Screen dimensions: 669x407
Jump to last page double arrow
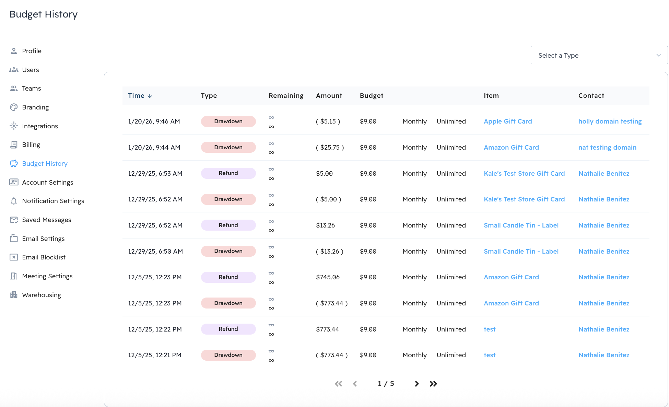(433, 384)
